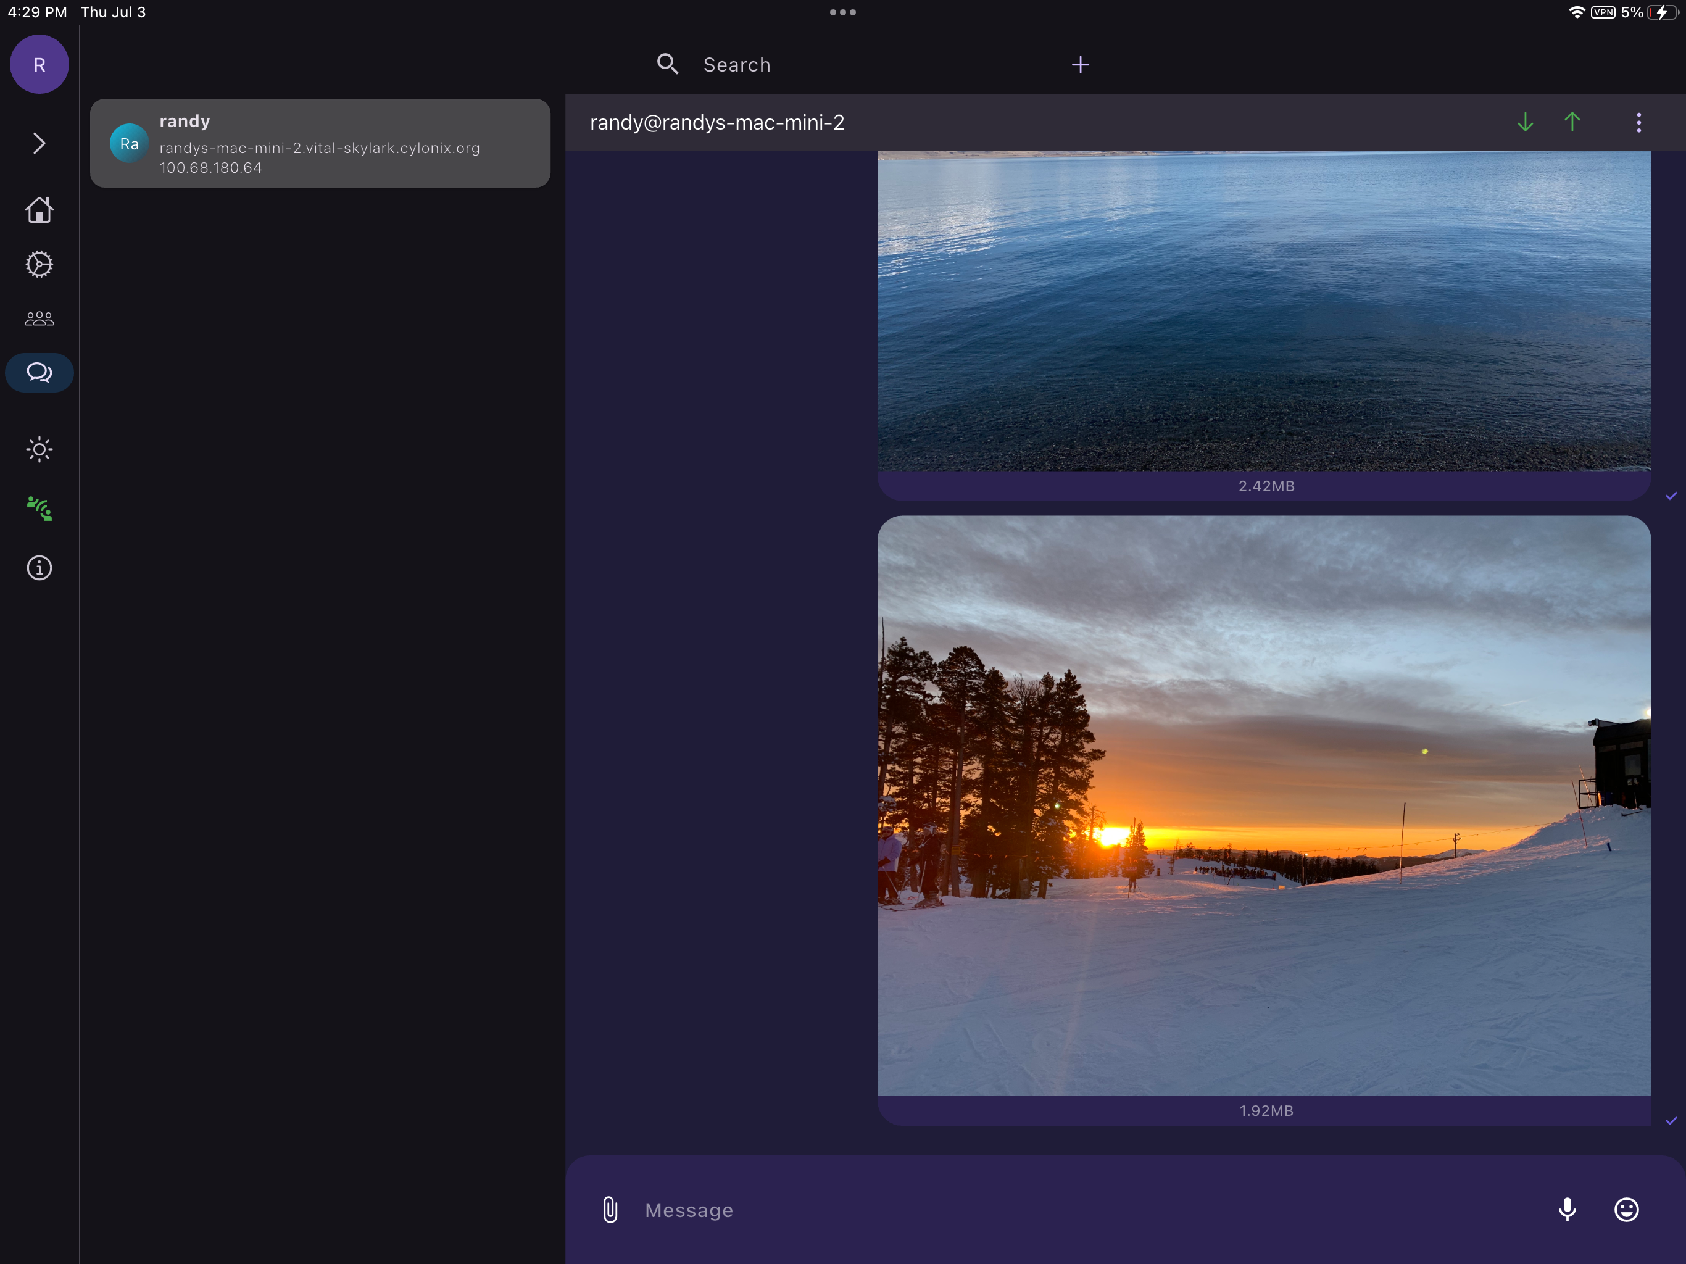The width and height of the screenshot is (1686, 1264).
Task: Open the home icon in sidebar
Action: point(39,210)
